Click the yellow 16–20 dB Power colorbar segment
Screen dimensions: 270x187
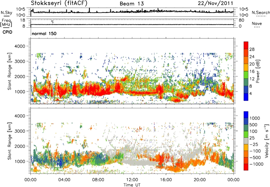(246, 68)
